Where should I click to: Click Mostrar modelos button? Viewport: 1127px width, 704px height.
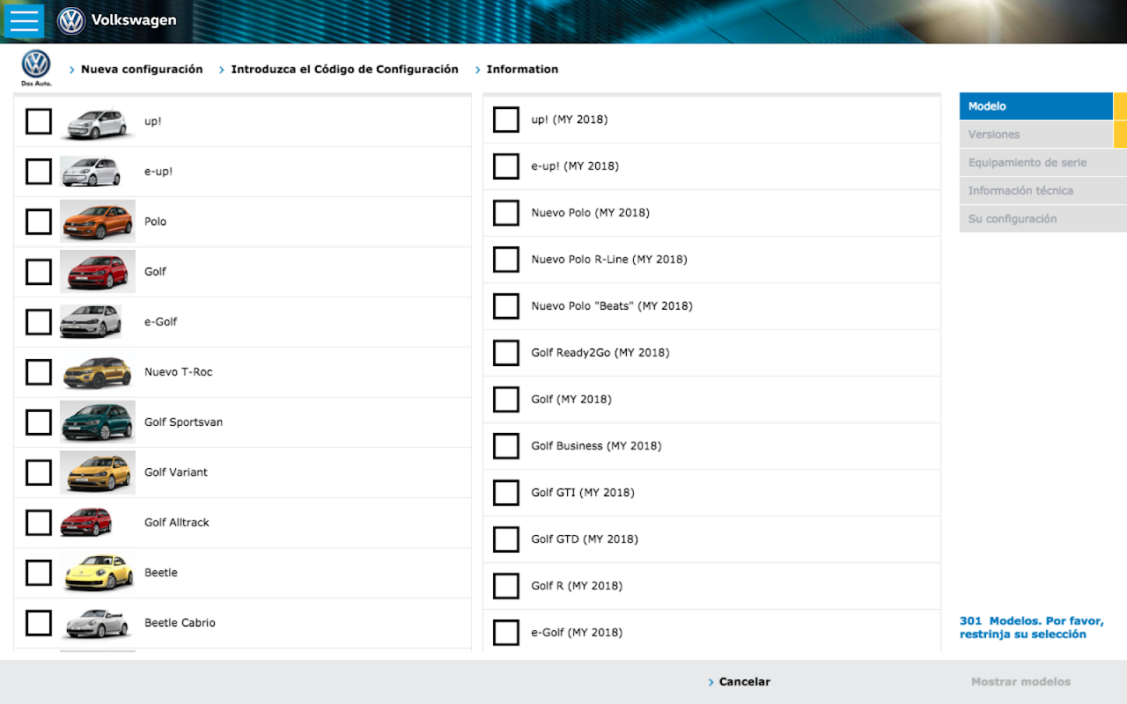click(1020, 682)
